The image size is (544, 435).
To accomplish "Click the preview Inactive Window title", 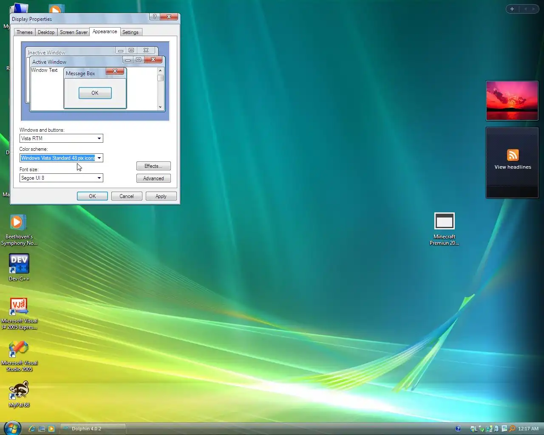I will coord(47,53).
